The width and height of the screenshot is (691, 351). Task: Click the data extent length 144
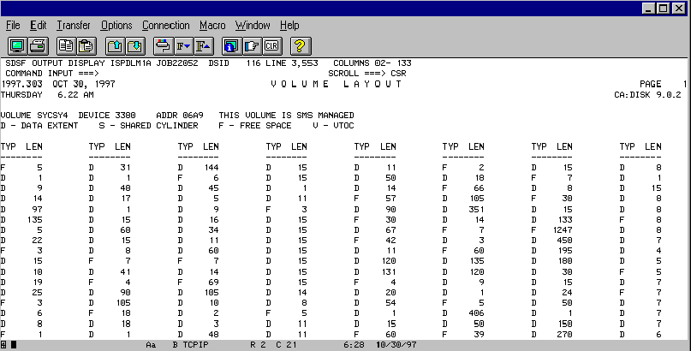[x=211, y=167]
